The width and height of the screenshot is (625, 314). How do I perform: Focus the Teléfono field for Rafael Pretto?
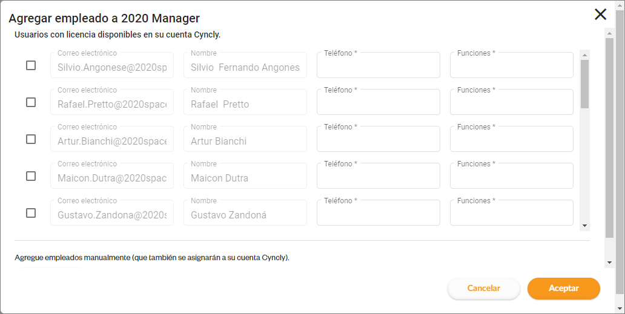point(378,102)
